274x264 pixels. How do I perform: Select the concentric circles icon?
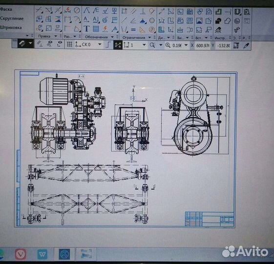(x=152, y=21)
